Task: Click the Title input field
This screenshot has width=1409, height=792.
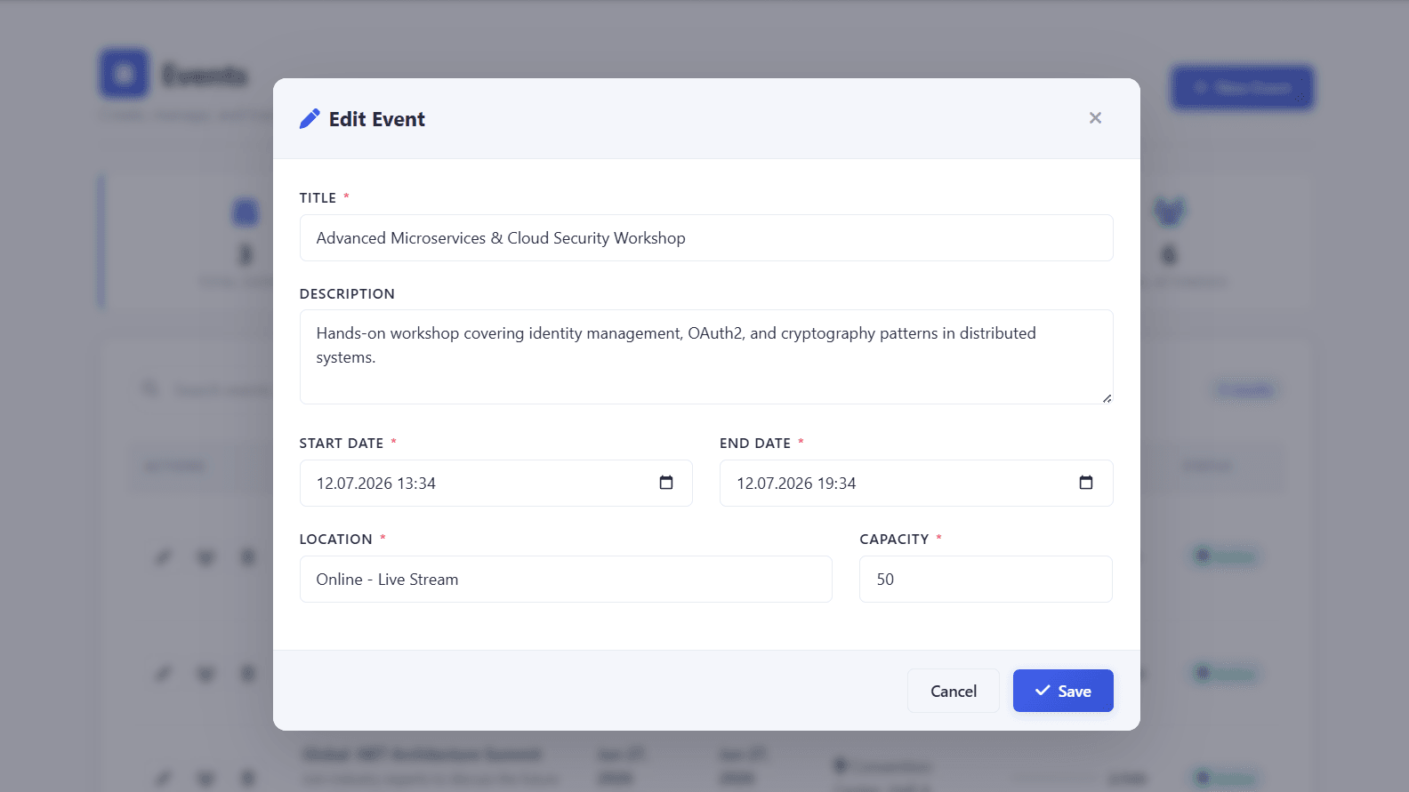Action: coord(706,238)
